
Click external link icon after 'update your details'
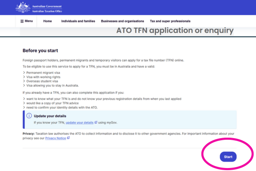96,123
